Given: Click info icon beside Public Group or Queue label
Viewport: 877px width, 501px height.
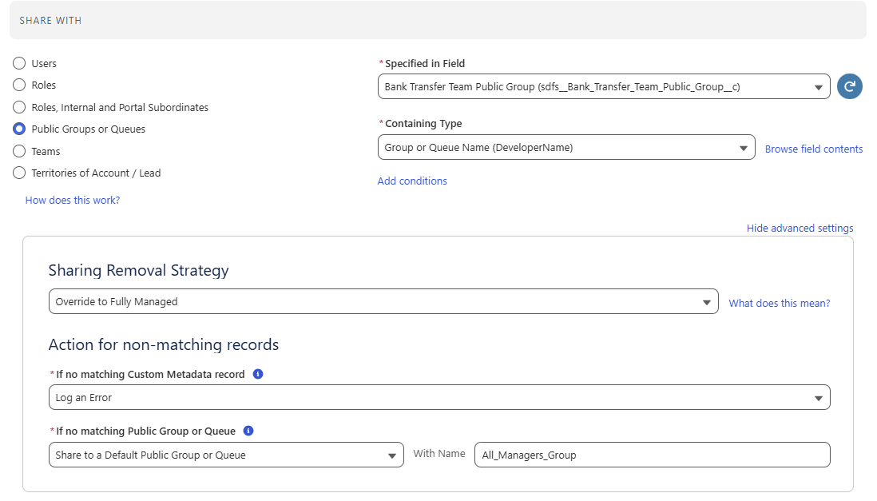Looking at the screenshot, I should (x=248, y=431).
